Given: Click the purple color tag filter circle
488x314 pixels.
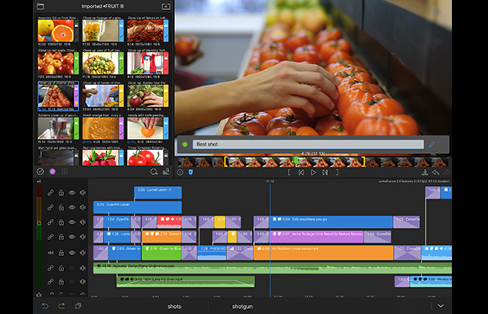Looking at the screenshot, I should point(52,172).
